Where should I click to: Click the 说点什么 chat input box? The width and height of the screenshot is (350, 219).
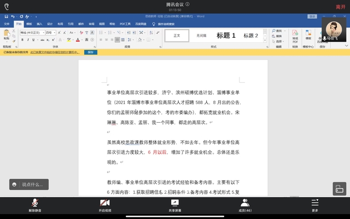(x=30, y=185)
